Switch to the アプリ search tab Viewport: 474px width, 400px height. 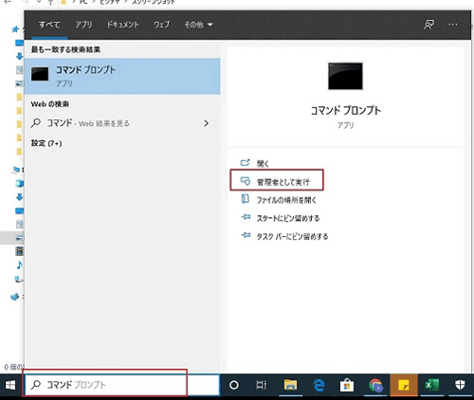(83, 25)
